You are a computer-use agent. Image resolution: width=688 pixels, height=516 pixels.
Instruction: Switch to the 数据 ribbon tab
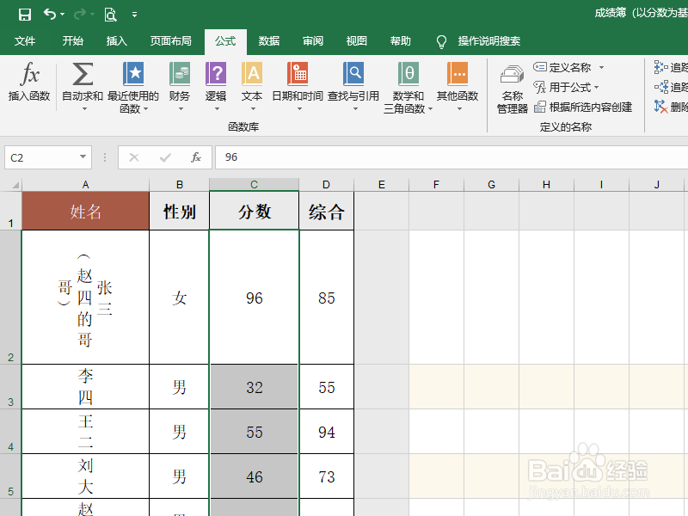point(267,40)
